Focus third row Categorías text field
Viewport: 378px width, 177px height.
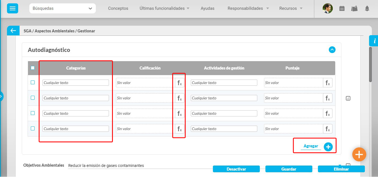[x=76, y=113]
